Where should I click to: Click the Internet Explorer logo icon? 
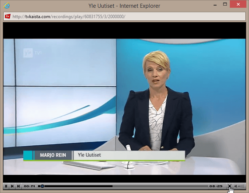coord(7,6)
